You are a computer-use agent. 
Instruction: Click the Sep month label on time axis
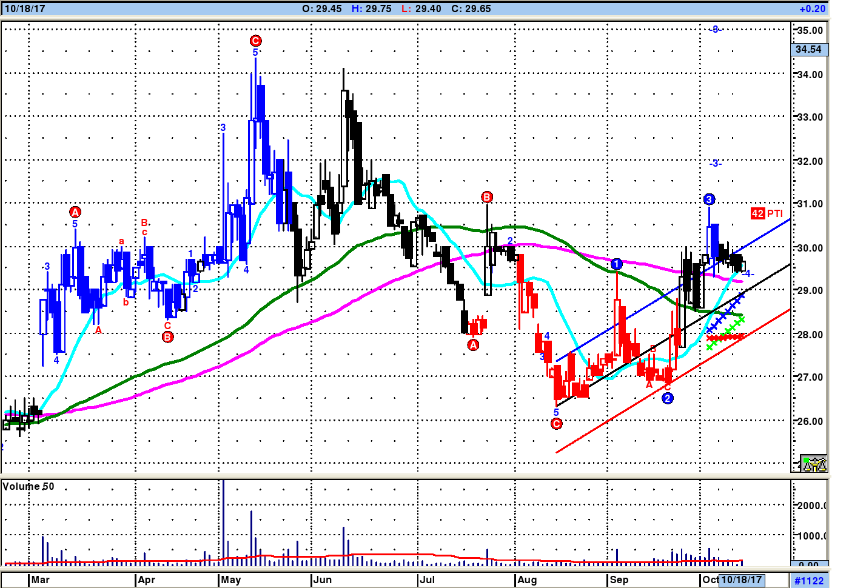tap(619, 580)
